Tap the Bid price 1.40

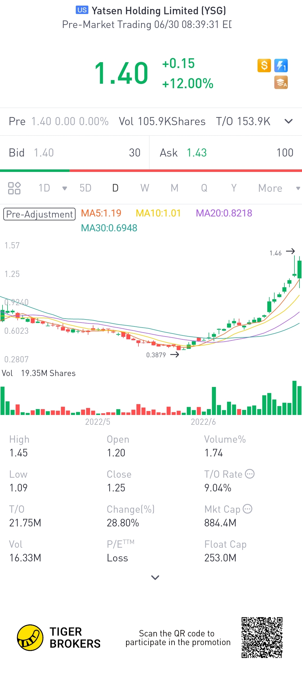pyautogui.click(x=44, y=153)
